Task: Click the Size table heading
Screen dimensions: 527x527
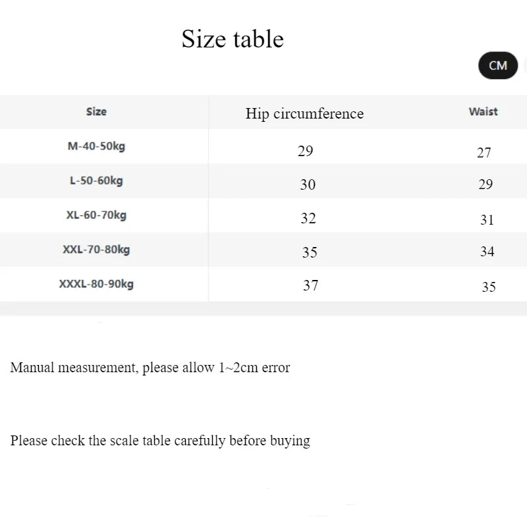Action: [233, 39]
